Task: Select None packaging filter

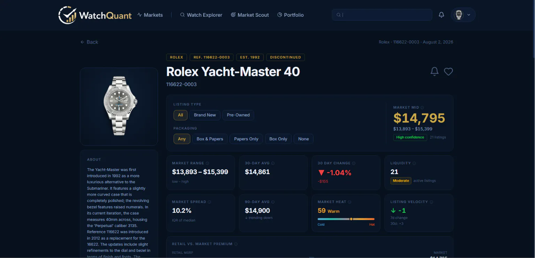Action: [x=303, y=139]
